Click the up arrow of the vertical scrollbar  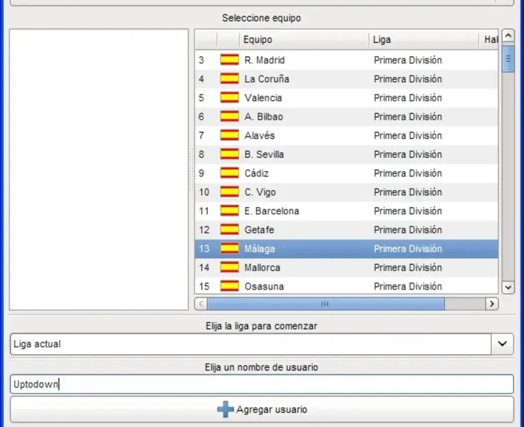coord(508,36)
